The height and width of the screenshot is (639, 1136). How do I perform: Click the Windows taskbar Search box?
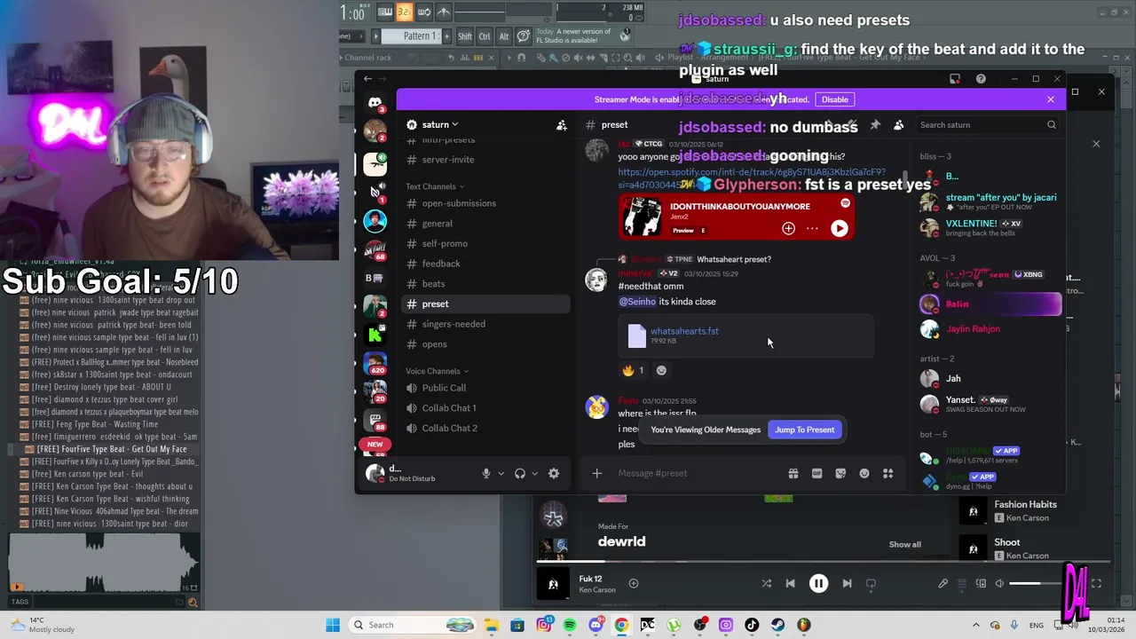(414, 625)
